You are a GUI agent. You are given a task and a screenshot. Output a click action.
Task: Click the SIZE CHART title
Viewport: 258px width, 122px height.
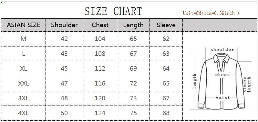tap(113, 11)
